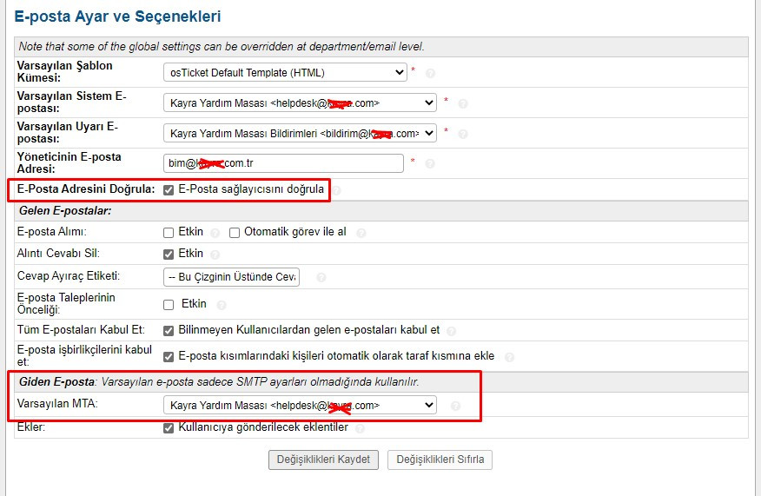Enable E-posta Alımı Etkin checkbox
Image resolution: width=761 pixels, height=496 pixels.
[169, 233]
